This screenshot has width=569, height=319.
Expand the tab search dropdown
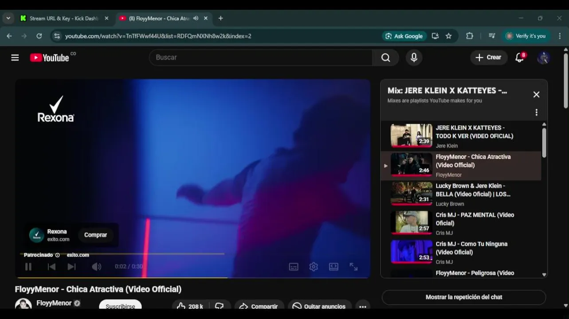click(8, 18)
